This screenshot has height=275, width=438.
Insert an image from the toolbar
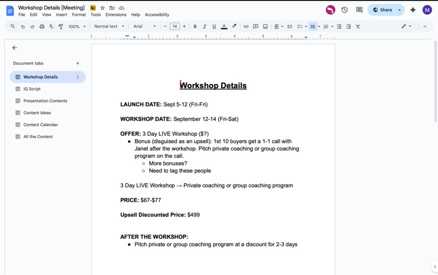265,26
